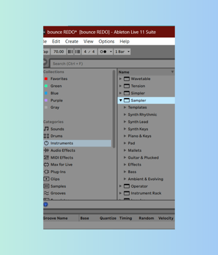Click the Tension device icon
This screenshot has width=218, height=255.
tap(127, 86)
